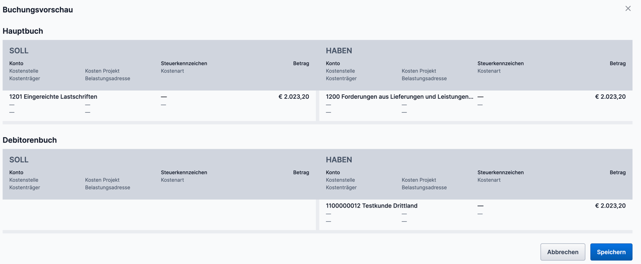Click the Hauptbuch HABEN amount € 2.023,20
The image size is (641, 264).
[610, 97]
